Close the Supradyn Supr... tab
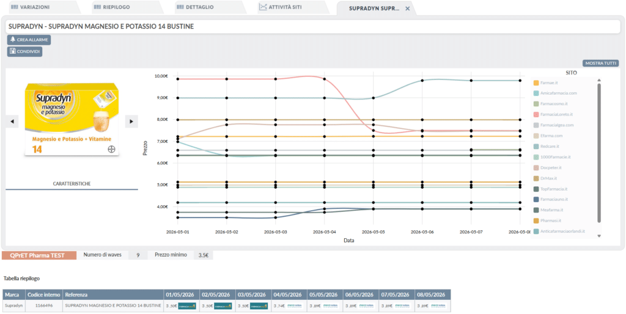 [408, 9]
